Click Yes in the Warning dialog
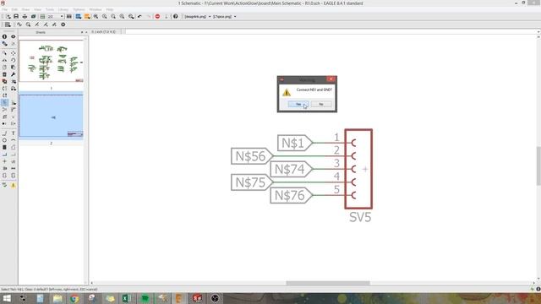Viewport: 541px width, 304px height. tap(298, 104)
